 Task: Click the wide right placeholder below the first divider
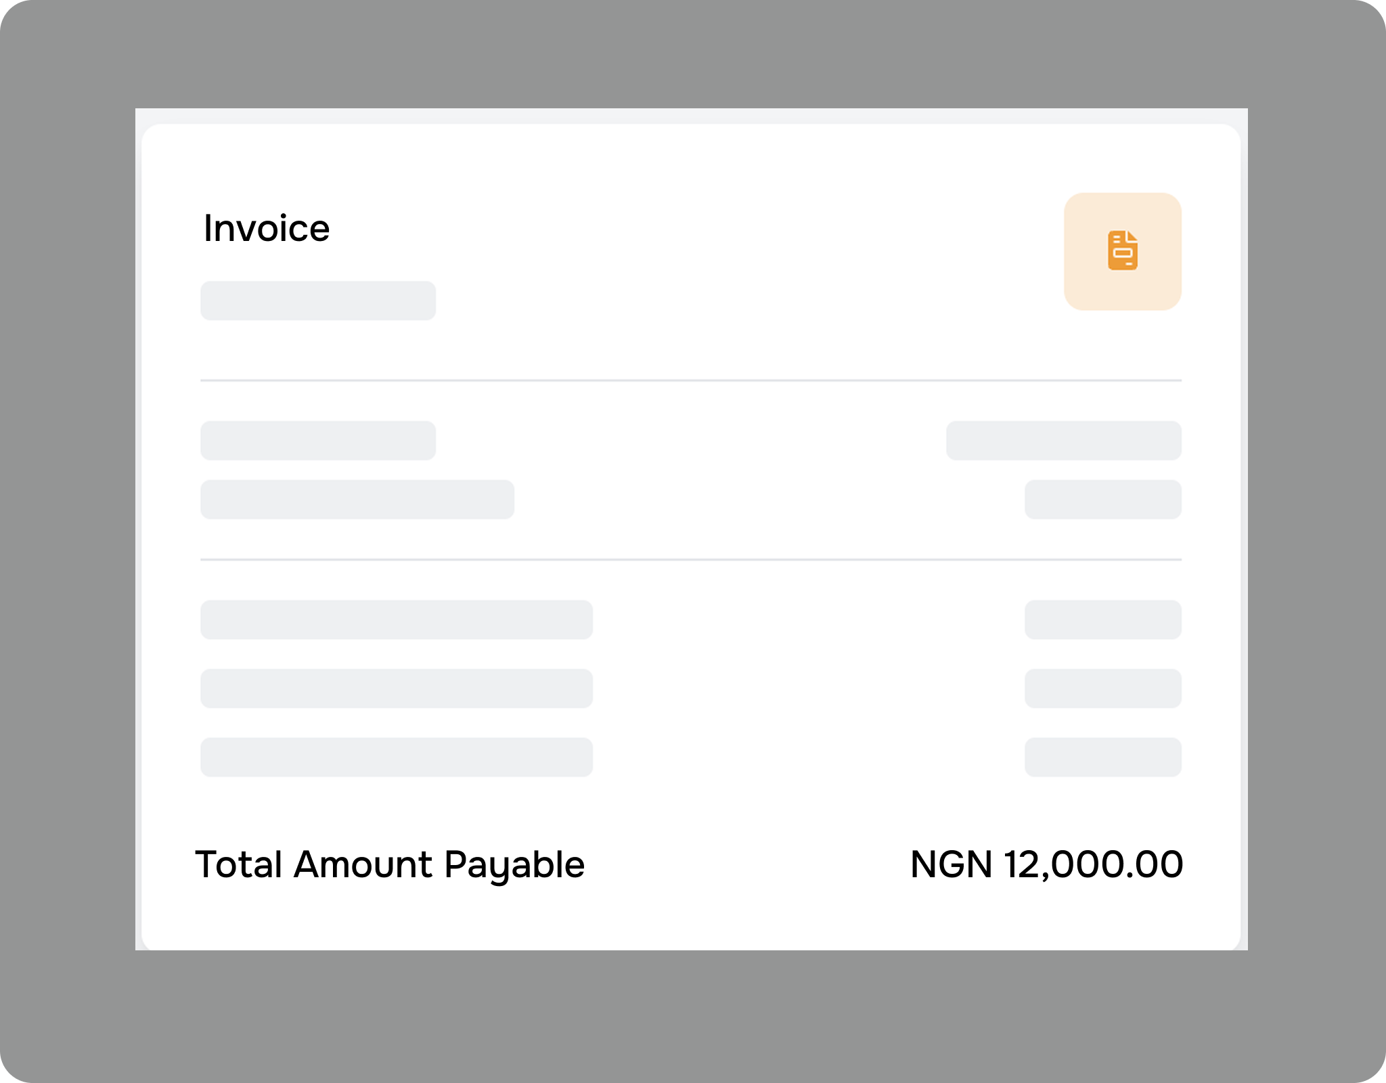(1063, 441)
